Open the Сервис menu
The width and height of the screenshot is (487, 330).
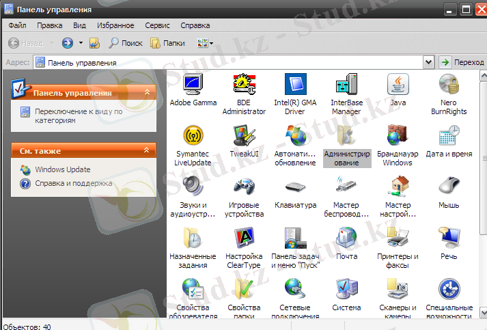click(158, 25)
